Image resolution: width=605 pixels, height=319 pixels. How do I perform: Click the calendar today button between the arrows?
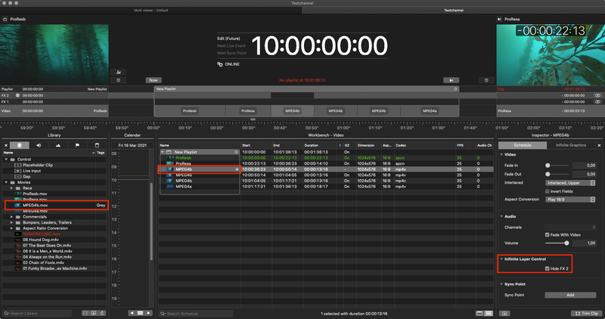(x=141, y=313)
